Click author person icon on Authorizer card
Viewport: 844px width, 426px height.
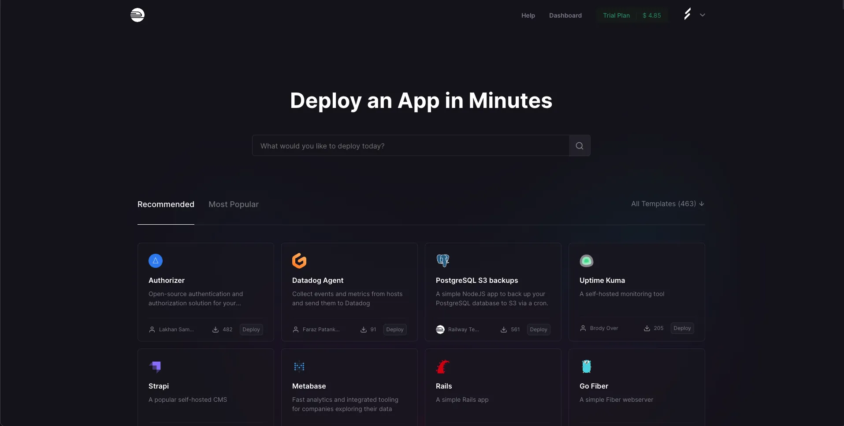[x=152, y=330]
